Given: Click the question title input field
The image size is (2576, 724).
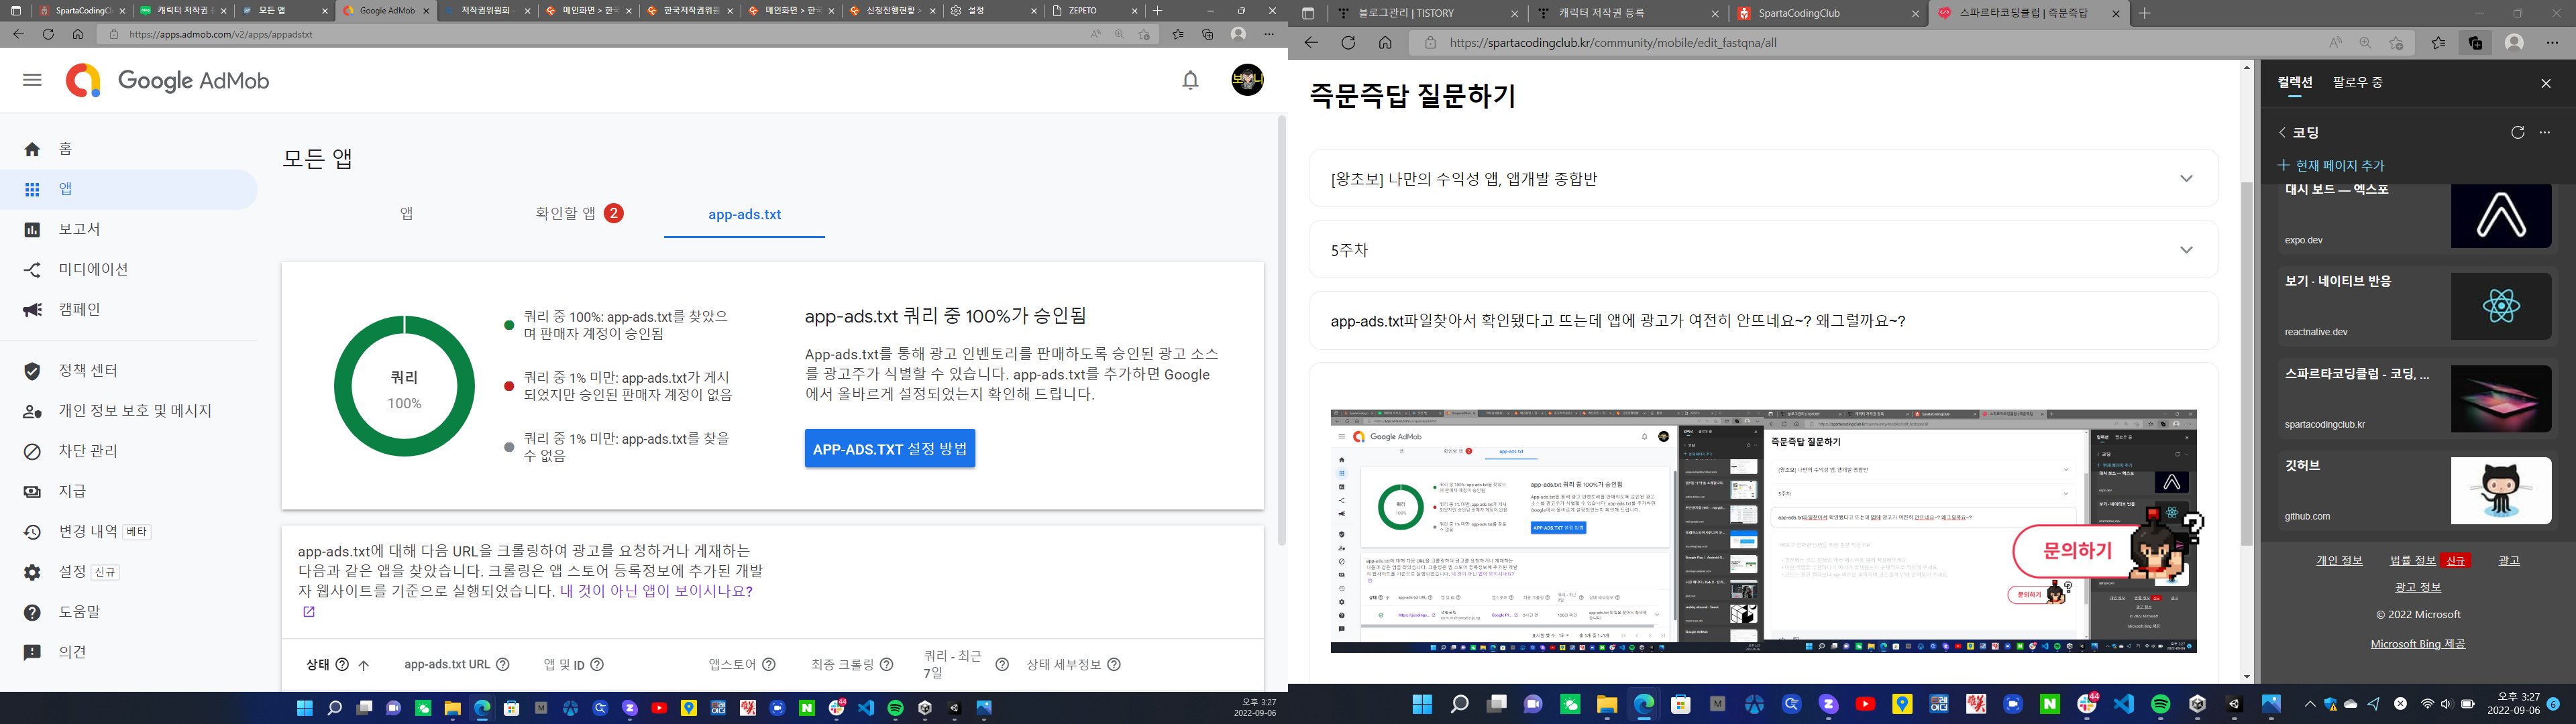Looking at the screenshot, I should (x=1763, y=321).
